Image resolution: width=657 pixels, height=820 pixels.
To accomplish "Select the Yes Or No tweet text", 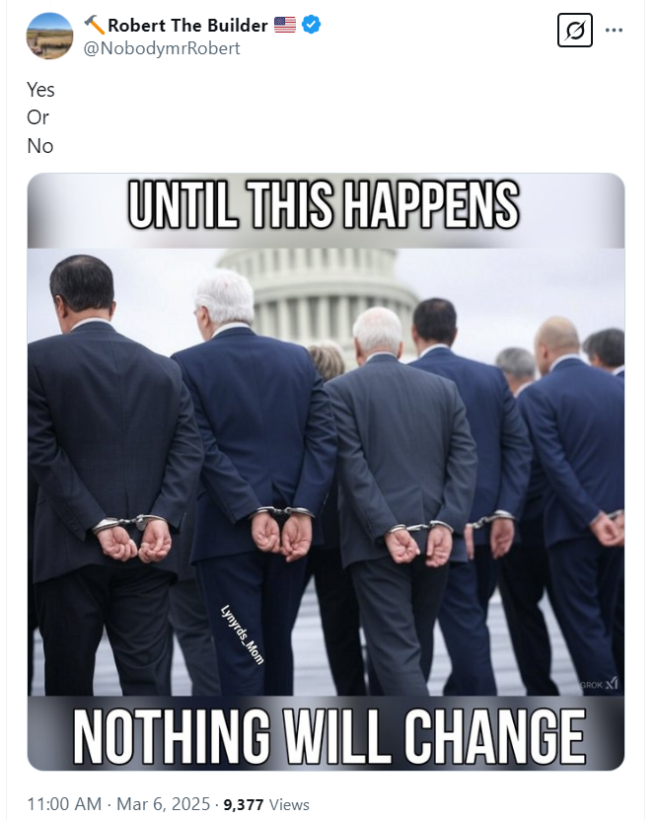I will tap(40, 117).
